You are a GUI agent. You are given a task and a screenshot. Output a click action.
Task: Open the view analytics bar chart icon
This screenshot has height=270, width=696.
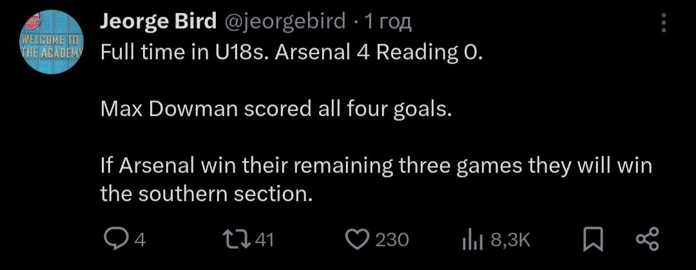click(x=472, y=240)
